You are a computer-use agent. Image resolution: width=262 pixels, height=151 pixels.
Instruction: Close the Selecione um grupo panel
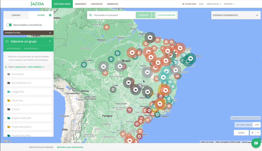(50, 41)
